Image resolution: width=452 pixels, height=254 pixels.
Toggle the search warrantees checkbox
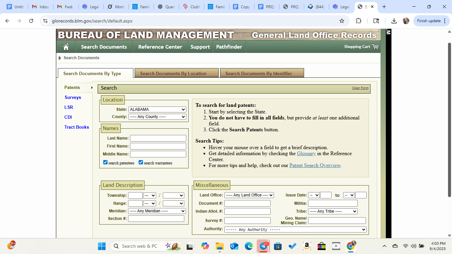(x=141, y=162)
